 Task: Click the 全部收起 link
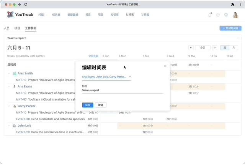[93, 56]
